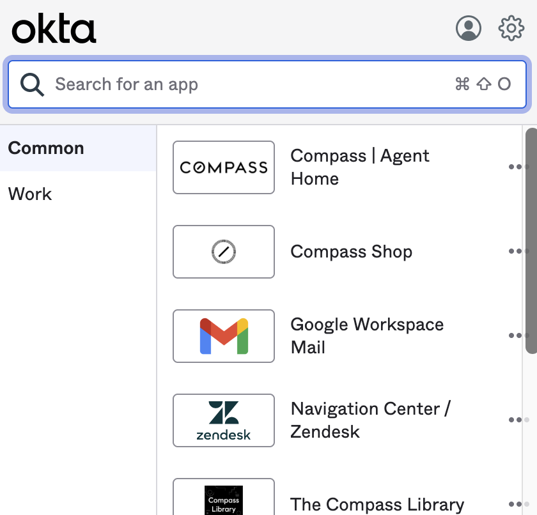Click the Compass Shop app name
The width and height of the screenshot is (537, 515).
click(x=352, y=252)
